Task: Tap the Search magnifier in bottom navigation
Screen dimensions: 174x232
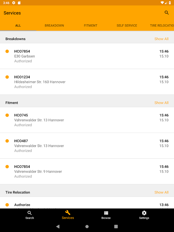Action: (x=30, y=213)
